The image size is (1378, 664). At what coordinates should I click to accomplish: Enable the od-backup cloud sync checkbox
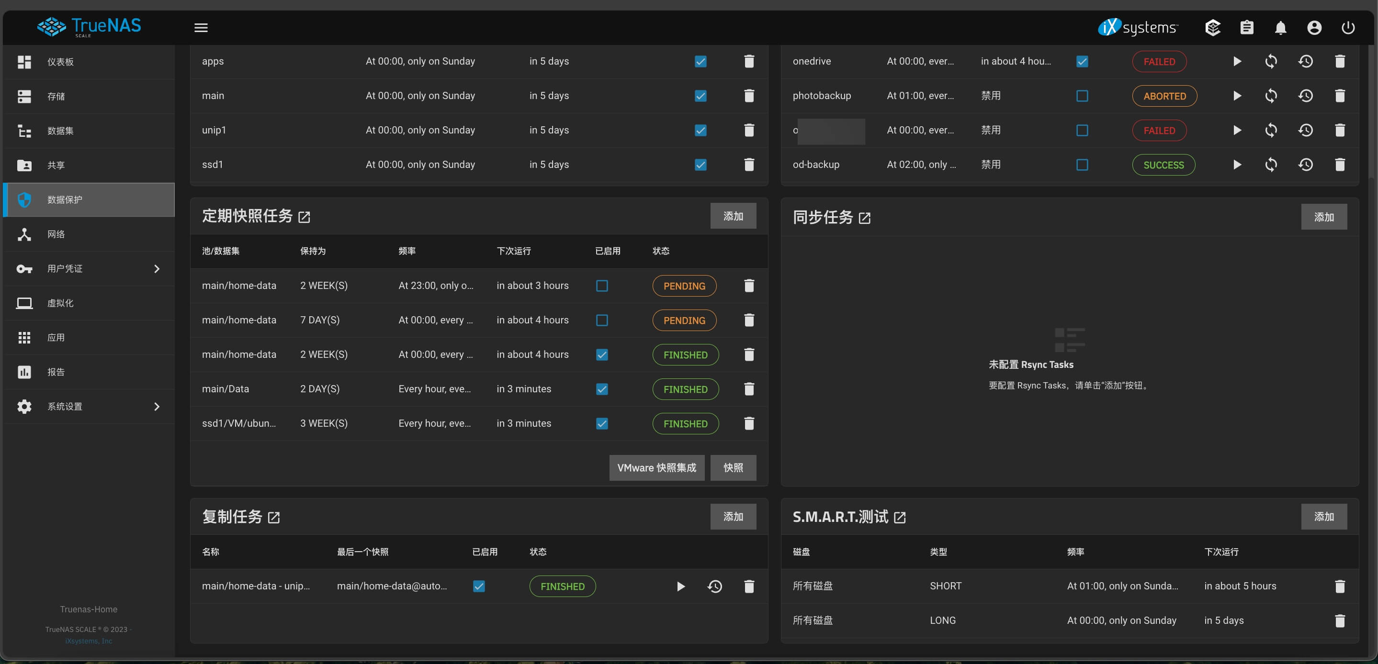point(1082,165)
